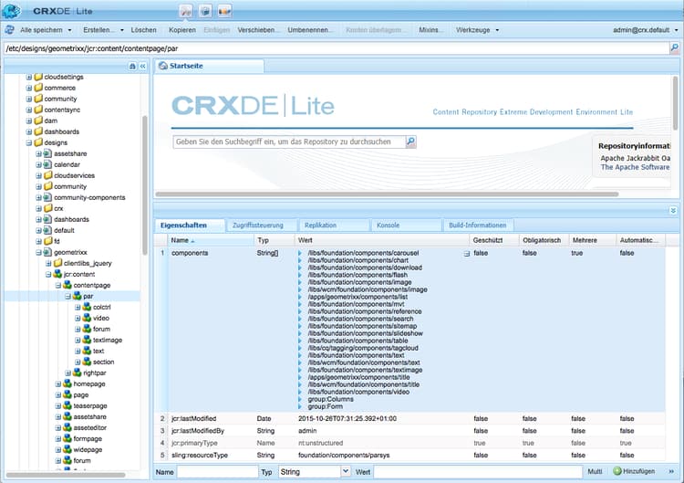Expand the teaserpage tree node
The width and height of the screenshot is (684, 483).
[x=58, y=405]
